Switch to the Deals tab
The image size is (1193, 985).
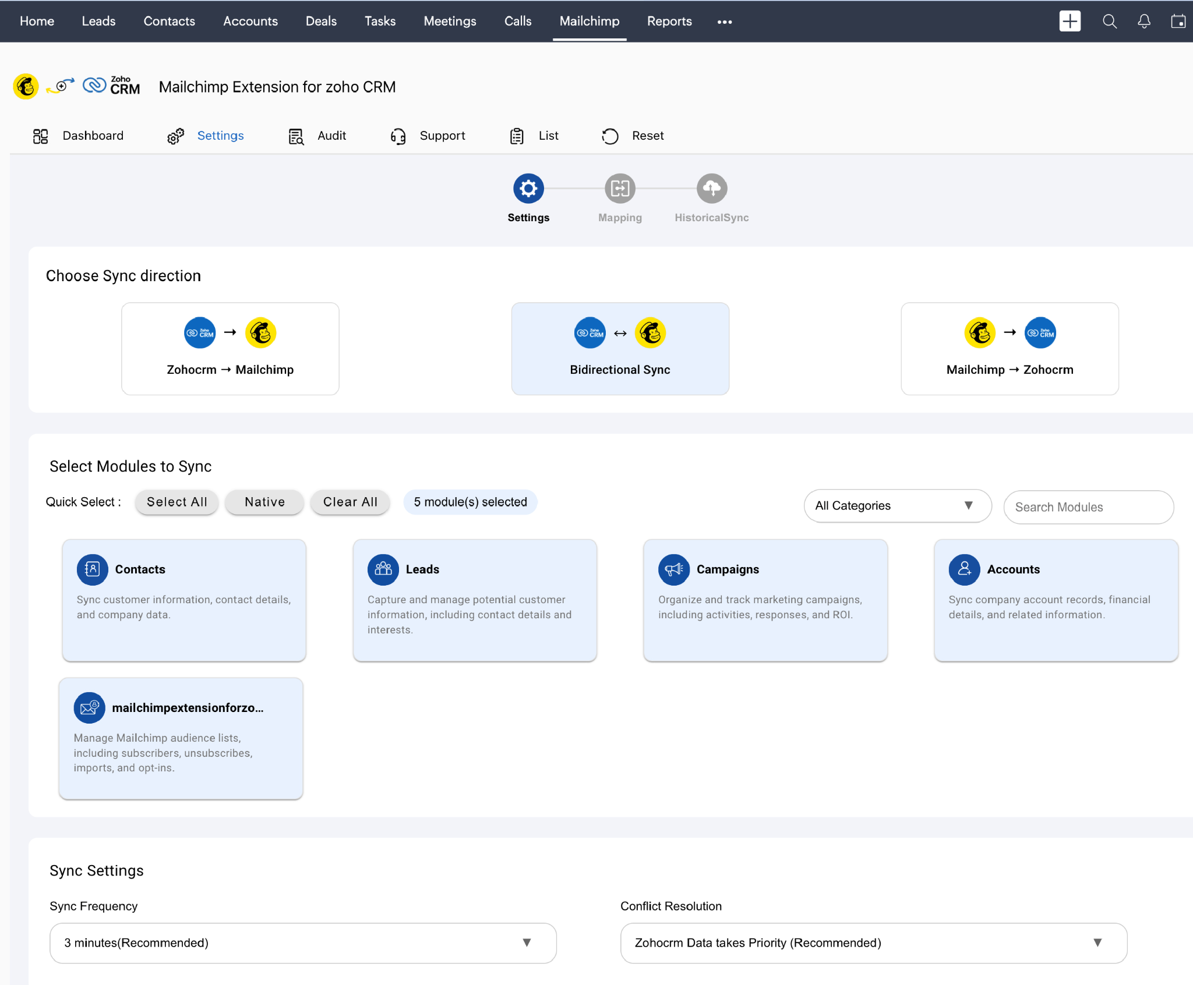(321, 22)
